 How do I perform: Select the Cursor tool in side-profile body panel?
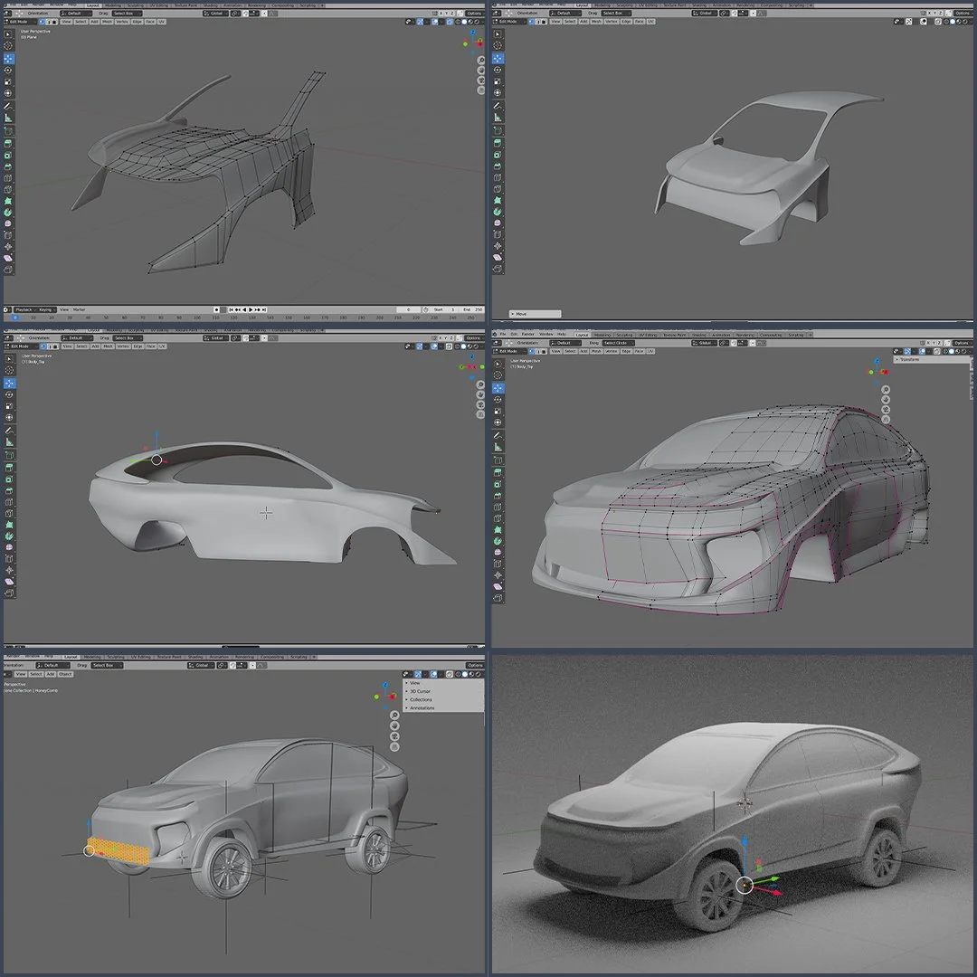click(9, 371)
